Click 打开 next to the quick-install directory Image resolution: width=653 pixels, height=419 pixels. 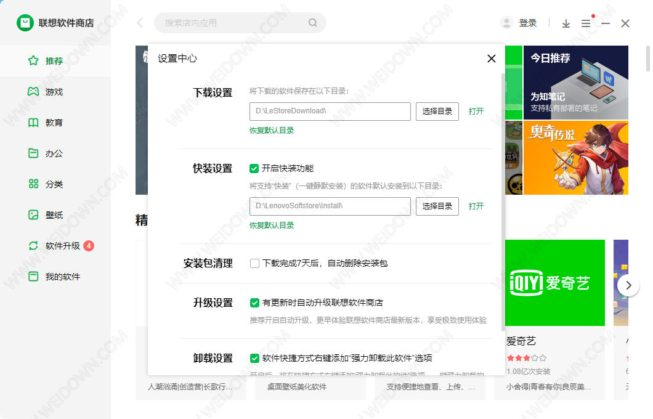click(476, 206)
